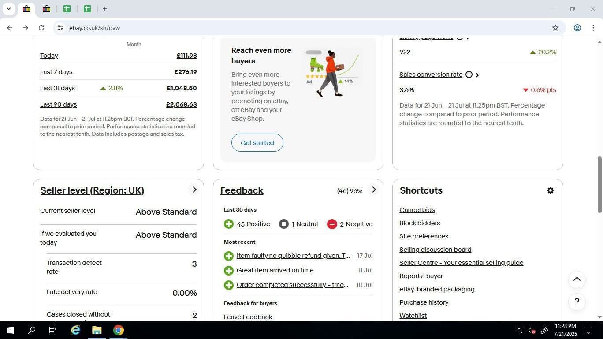Open the system tray volume icon
The width and height of the screenshot is (603, 339).
[532, 330]
